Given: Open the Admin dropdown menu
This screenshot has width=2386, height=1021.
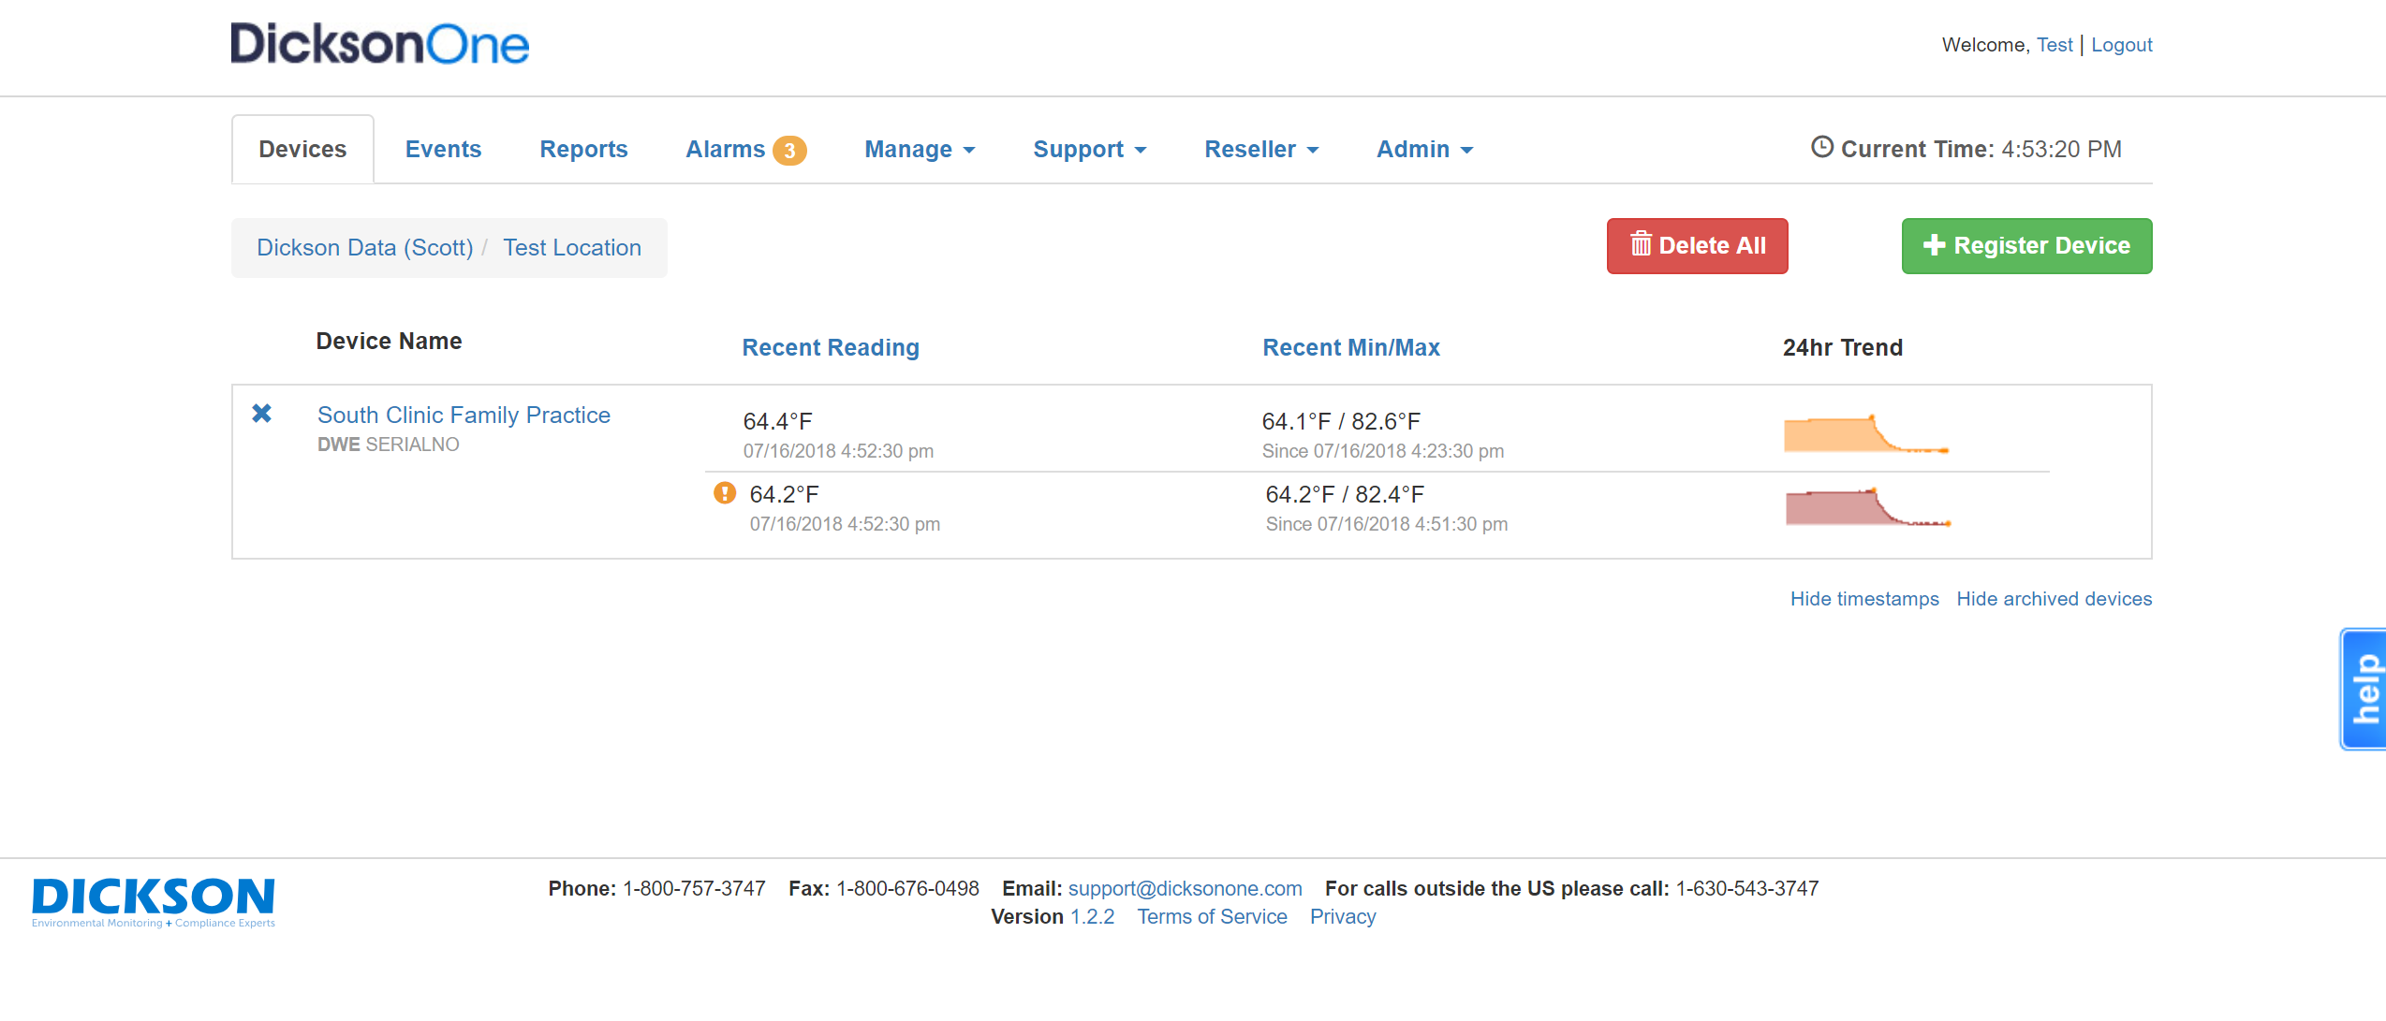Looking at the screenshot, I should (1423, 150).
